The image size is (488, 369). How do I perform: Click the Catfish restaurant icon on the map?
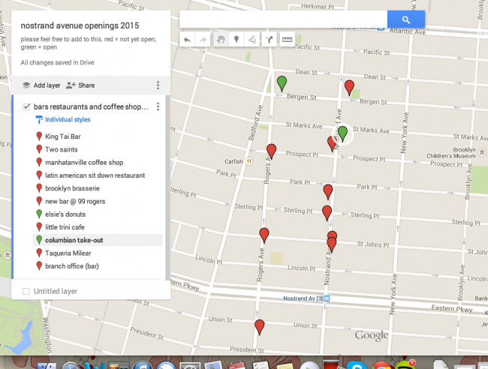point(249,161)
